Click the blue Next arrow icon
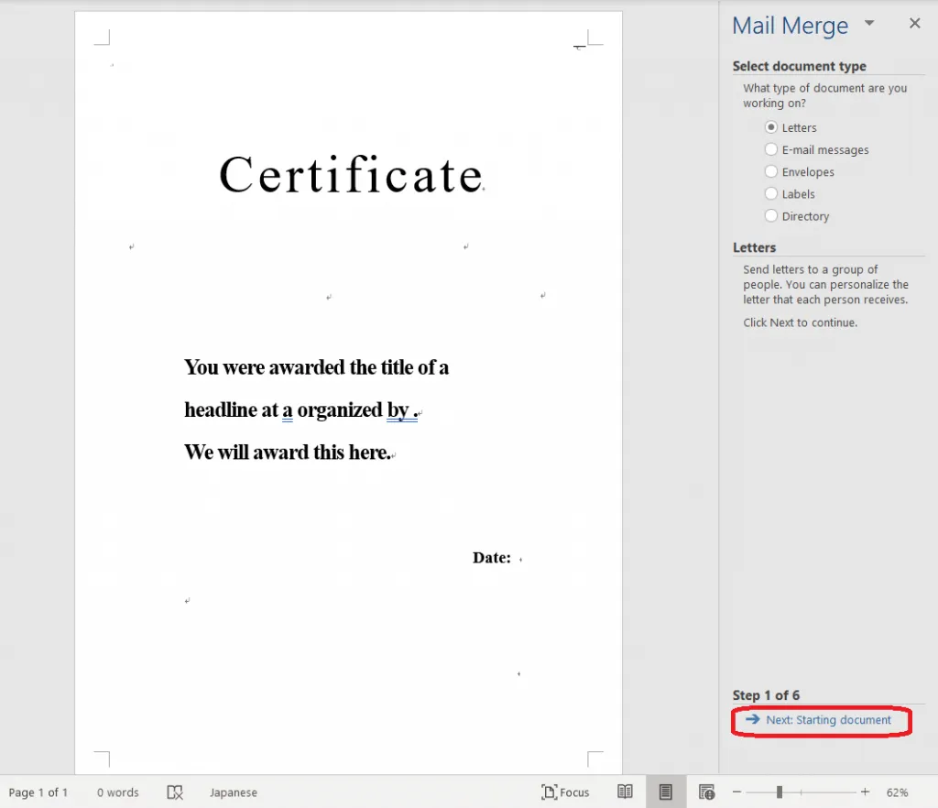This screenshot has height=808, width=938. pyautogui.click(x=753, y=720)
